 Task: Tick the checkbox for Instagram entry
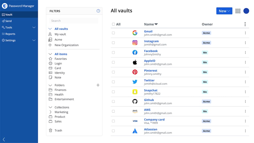point(113,43)
